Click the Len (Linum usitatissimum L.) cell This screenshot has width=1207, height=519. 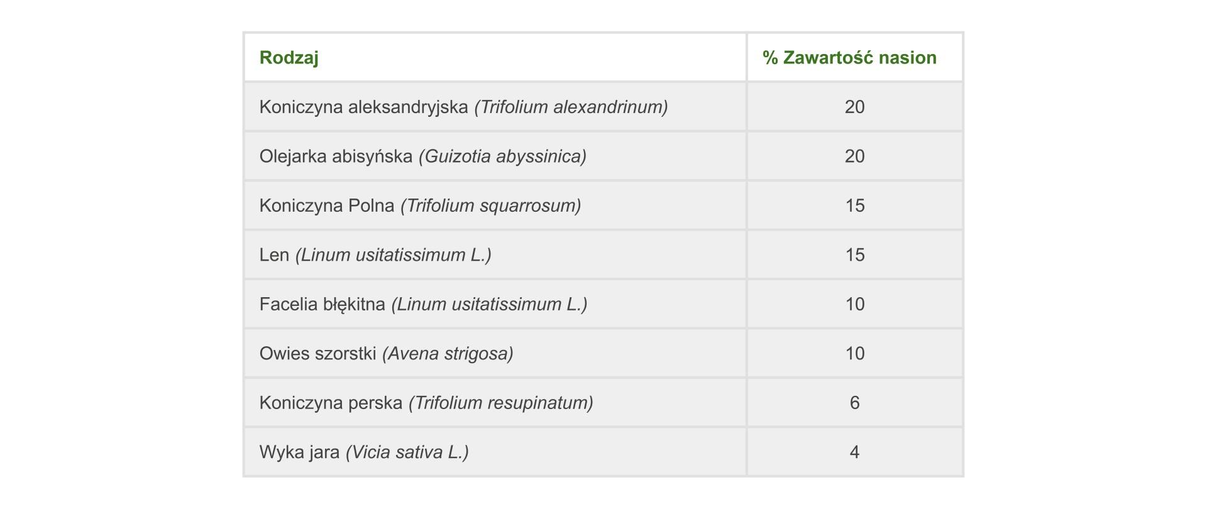pos(495,255)
